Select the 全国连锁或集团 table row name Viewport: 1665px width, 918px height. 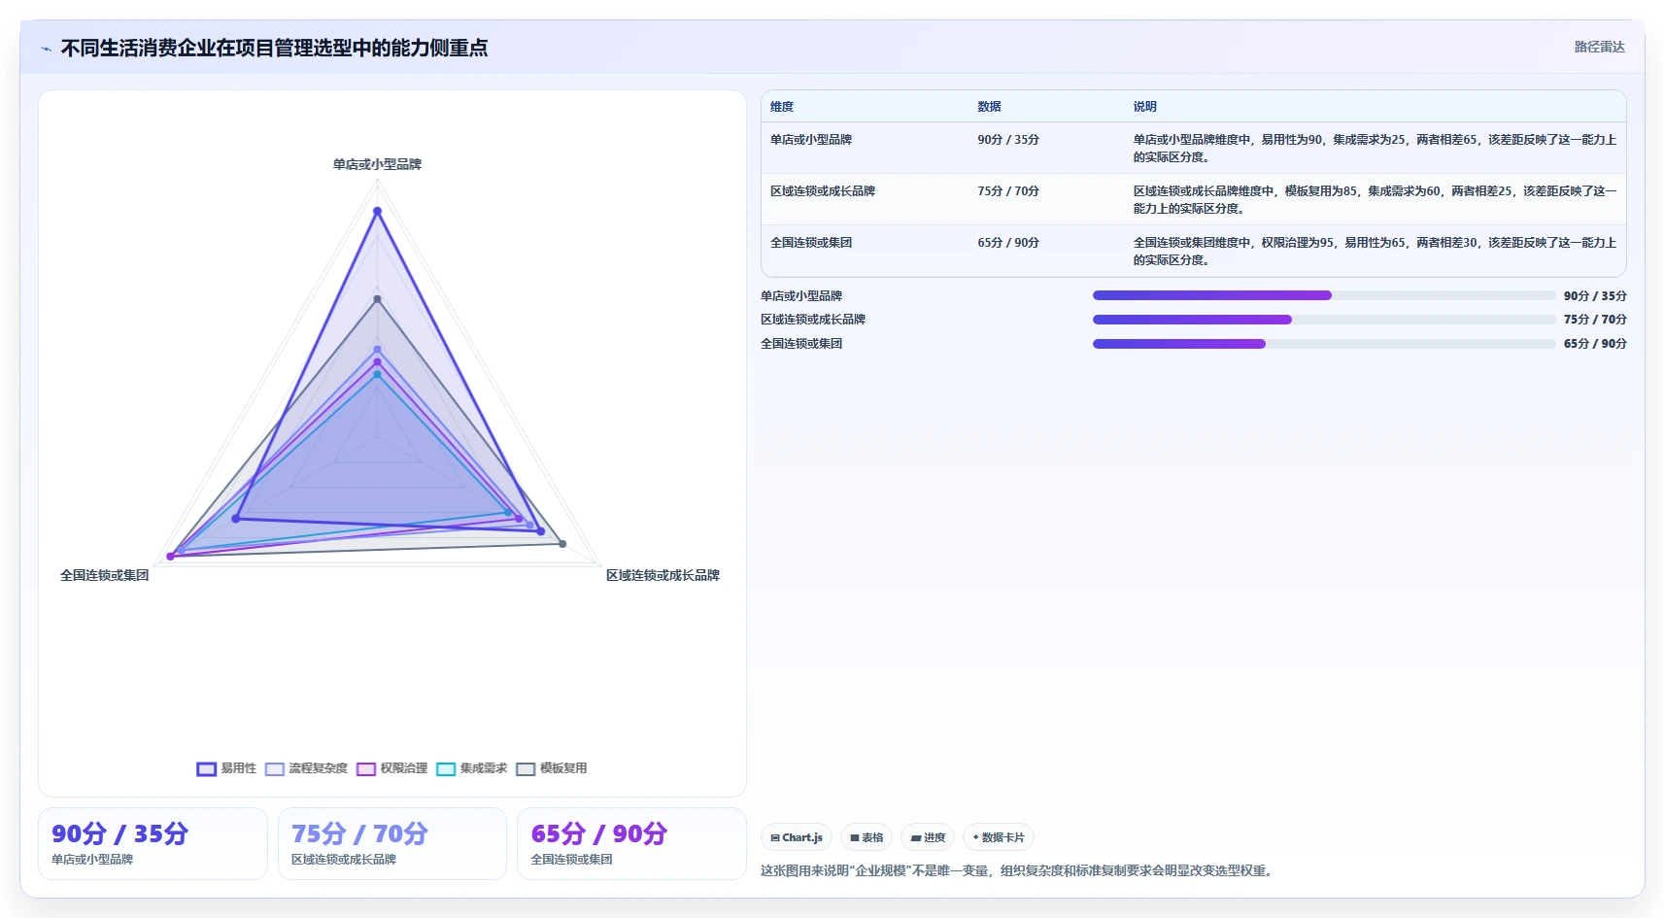pos(811,243)
